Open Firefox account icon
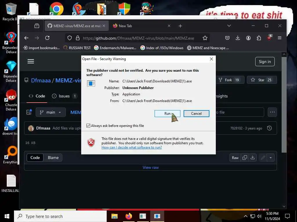This screenshot has height=222, width=297. coord(248,38)
